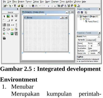Screen dimensions: 103x98
Task: Select the OptionButton control tool
Action: 16,20
